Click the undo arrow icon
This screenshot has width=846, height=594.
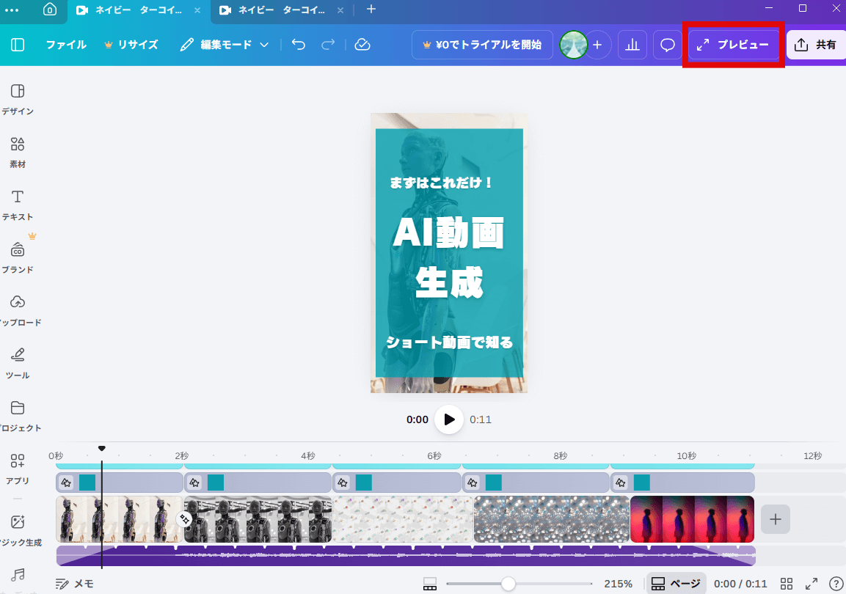(x=298, y=45)
